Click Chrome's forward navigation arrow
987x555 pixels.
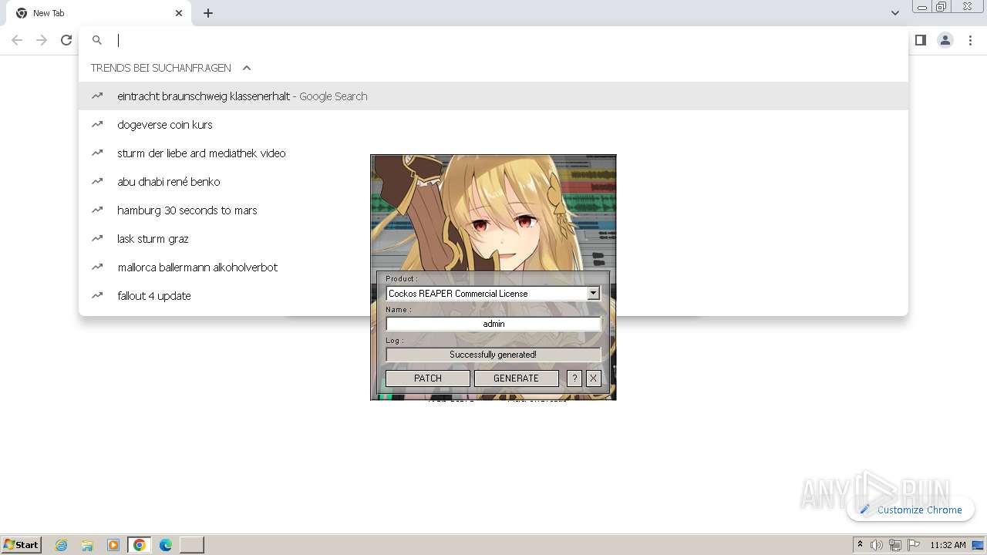tap(42, 40)
